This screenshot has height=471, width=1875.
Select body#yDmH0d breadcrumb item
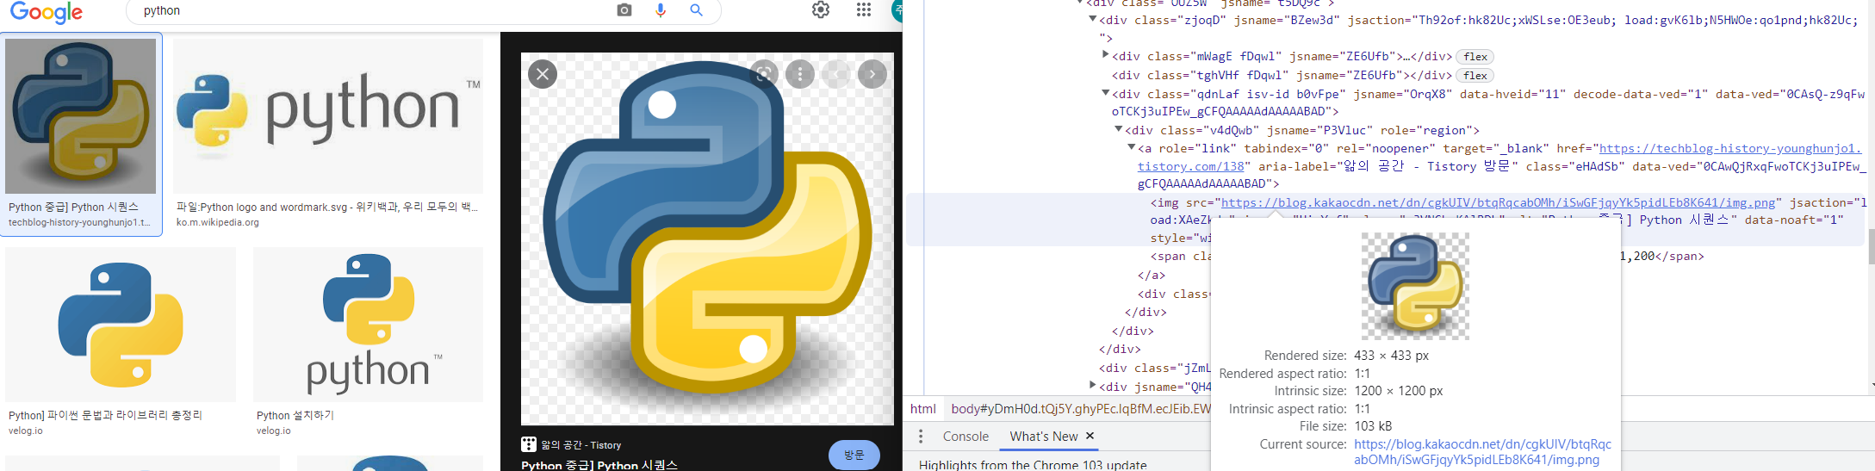pyautogui.click(x=1081, y=409)
